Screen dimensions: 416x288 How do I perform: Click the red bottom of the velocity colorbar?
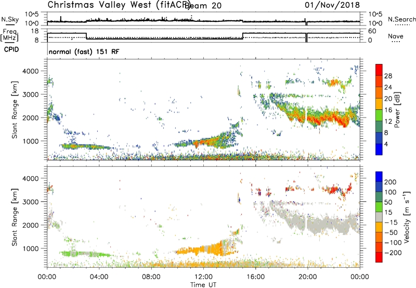point(379,257)
